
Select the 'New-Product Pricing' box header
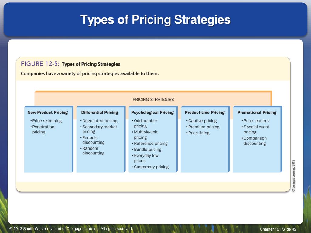pos(48,112)
